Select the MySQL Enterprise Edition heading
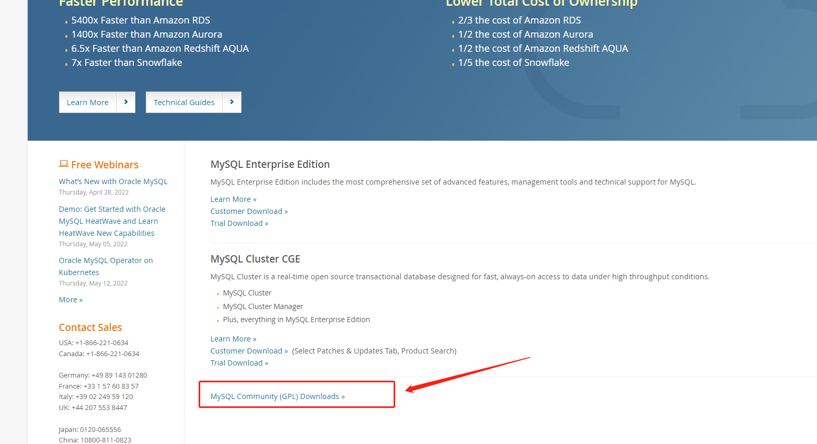Viewport: 817px width, 444px height. [270, 164]
